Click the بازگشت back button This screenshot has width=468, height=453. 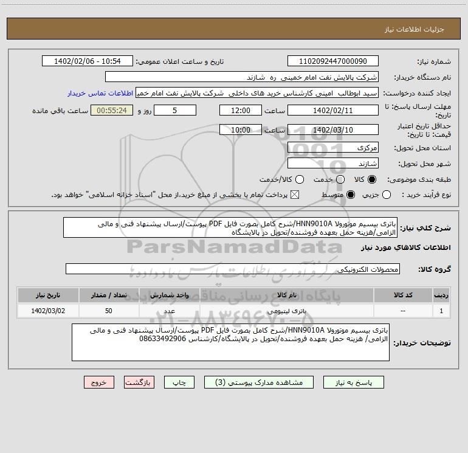tap(139, 382)
